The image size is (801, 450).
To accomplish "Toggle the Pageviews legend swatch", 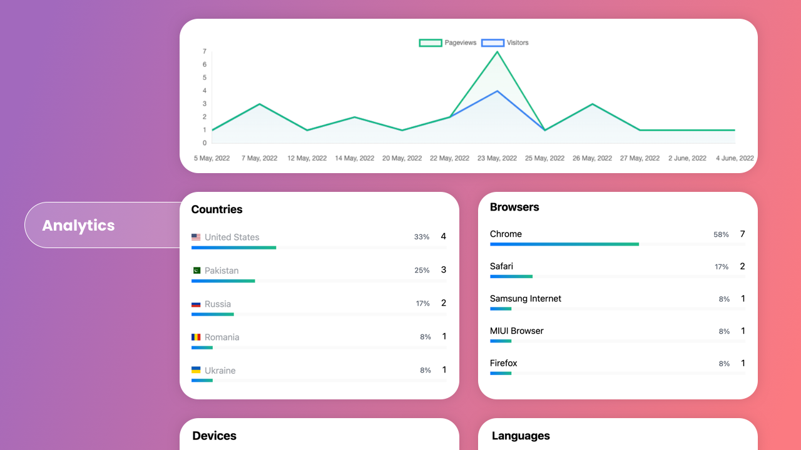I will [430, 43].
